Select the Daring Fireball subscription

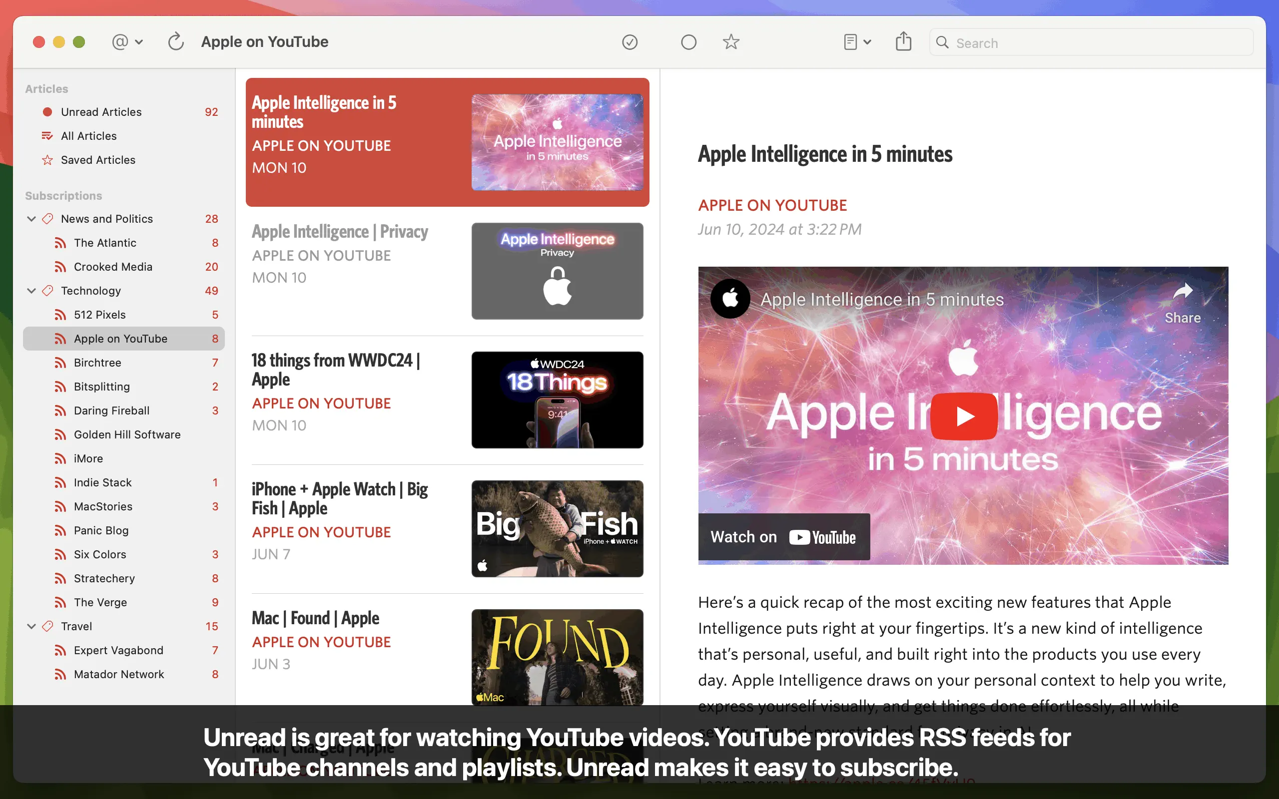coord(111,410)
